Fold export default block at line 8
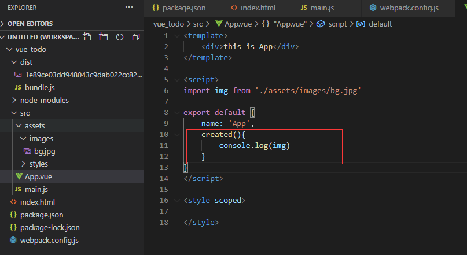 [177, 113]
